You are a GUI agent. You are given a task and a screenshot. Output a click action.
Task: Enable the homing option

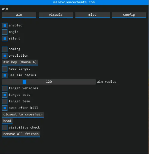coord(5,49)
